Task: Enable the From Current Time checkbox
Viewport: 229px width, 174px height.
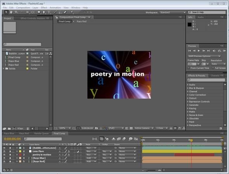Action: click(189, 68)
